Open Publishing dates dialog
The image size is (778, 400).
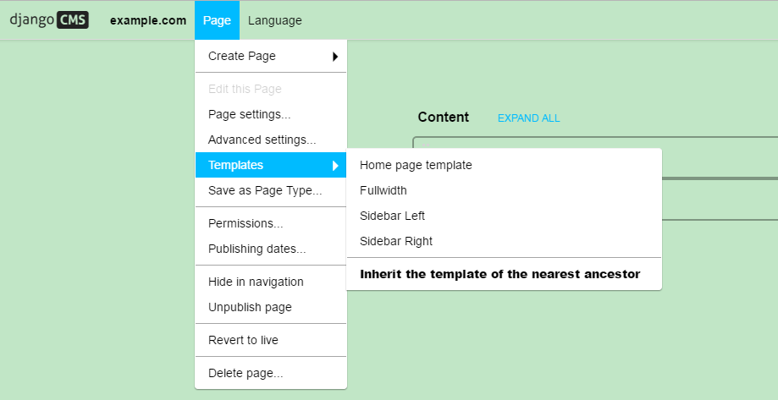coord(257,249)
